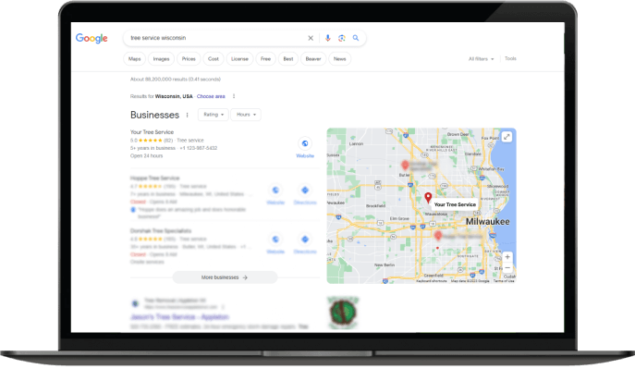635x369 pixels.
Task: Select the Cost filter chip
Action: tap(214, 59)
